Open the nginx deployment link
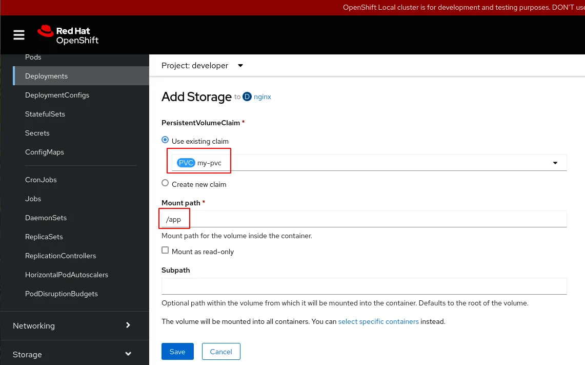585x365 pixels. pos(263,97)
